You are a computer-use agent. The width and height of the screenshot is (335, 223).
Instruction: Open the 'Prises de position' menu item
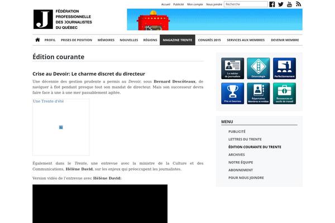pos(76,40)
